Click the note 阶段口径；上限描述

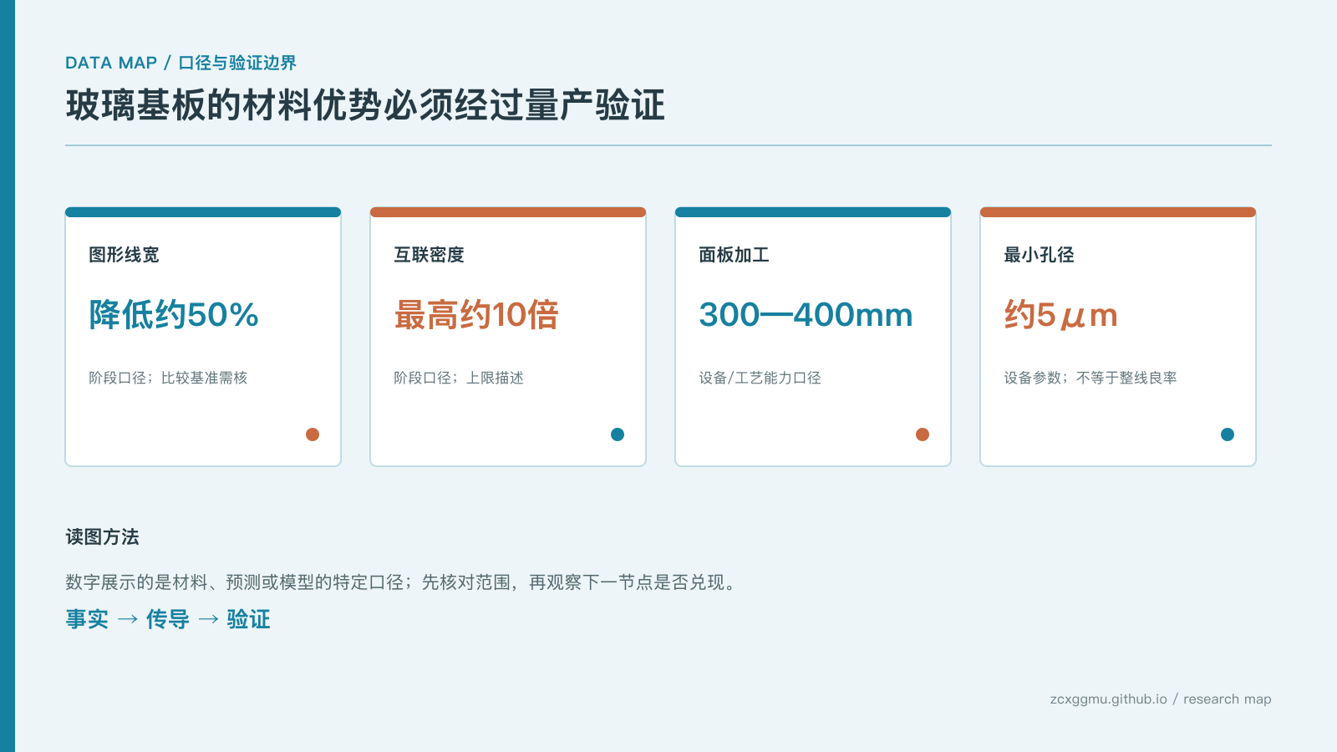point(459,378)
